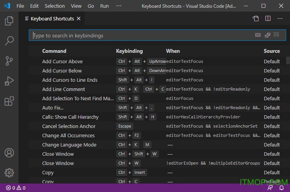The width and height of the screenshot is (290, 192).
Task: Open notifications bell in status bar
Action: click(x=282, y=188)
